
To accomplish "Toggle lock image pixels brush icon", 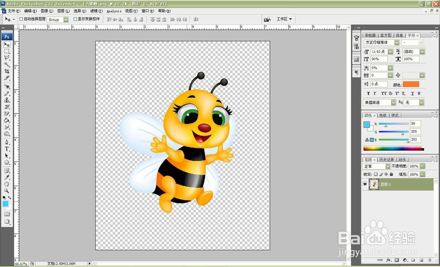I will click(x=381, y=174).
